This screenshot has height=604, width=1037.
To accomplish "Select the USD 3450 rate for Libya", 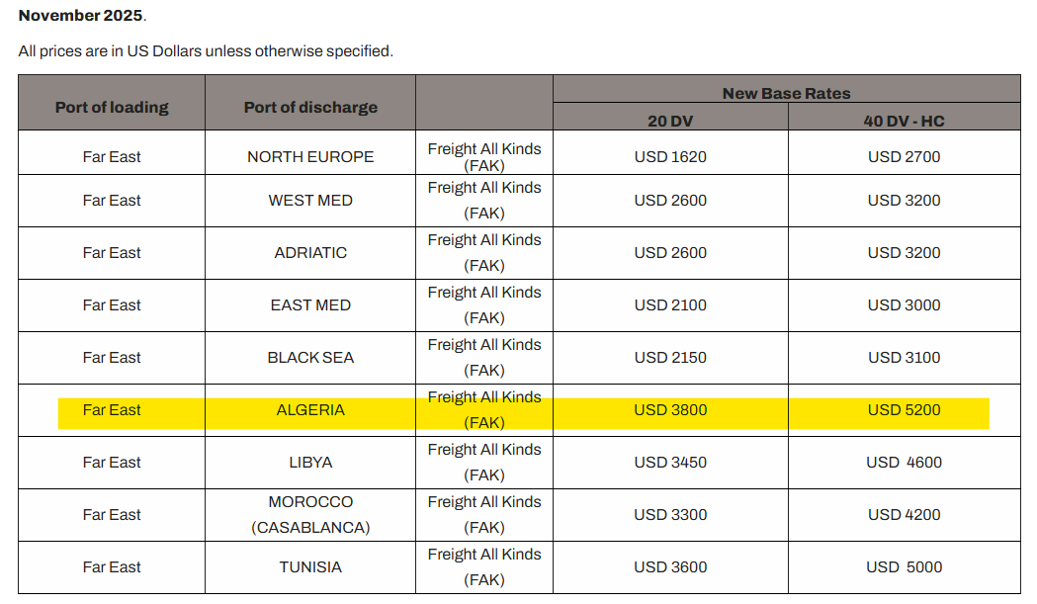I will (x=670, y=462).
